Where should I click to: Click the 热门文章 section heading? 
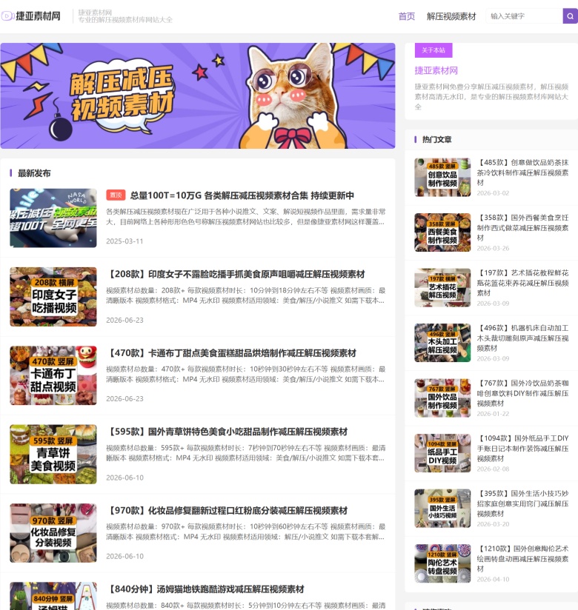coord(436,139)
